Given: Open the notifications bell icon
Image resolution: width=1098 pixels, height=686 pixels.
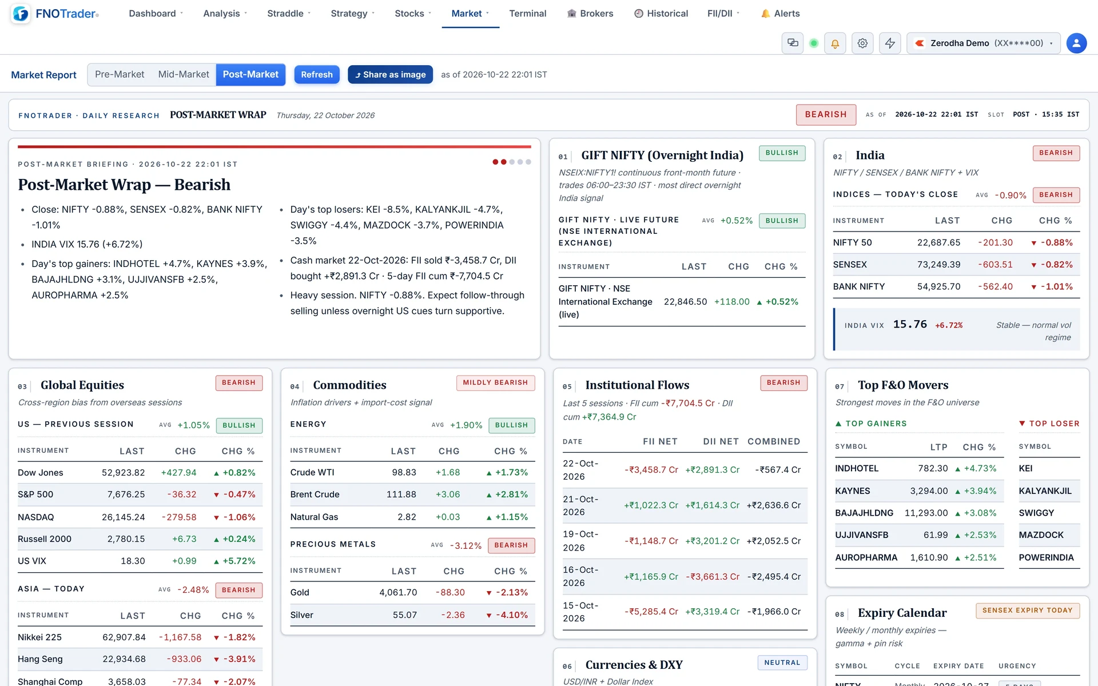Looking at the screenshot, I should tap(835, 43).
